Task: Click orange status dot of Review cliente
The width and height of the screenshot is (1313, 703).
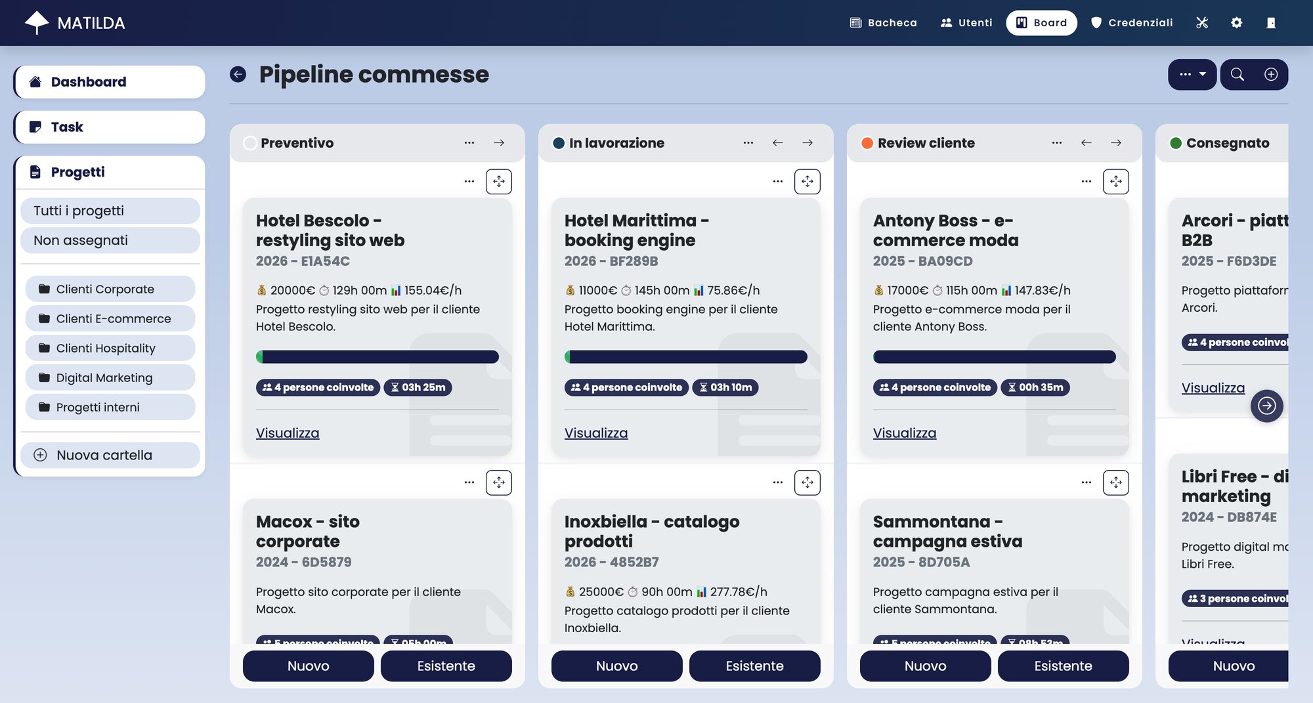Action: (867, 143)
